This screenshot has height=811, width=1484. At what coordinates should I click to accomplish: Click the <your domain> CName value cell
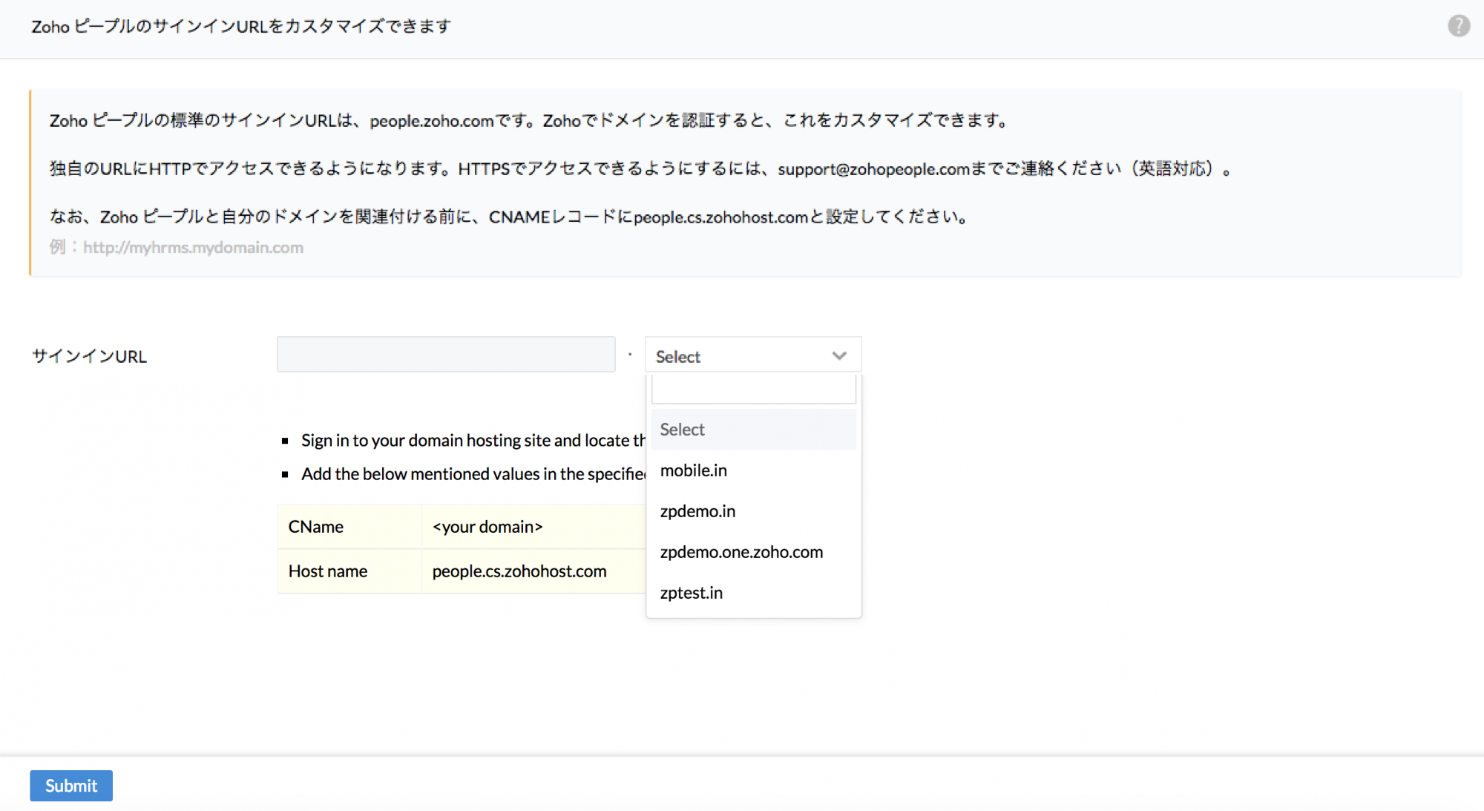487,527
